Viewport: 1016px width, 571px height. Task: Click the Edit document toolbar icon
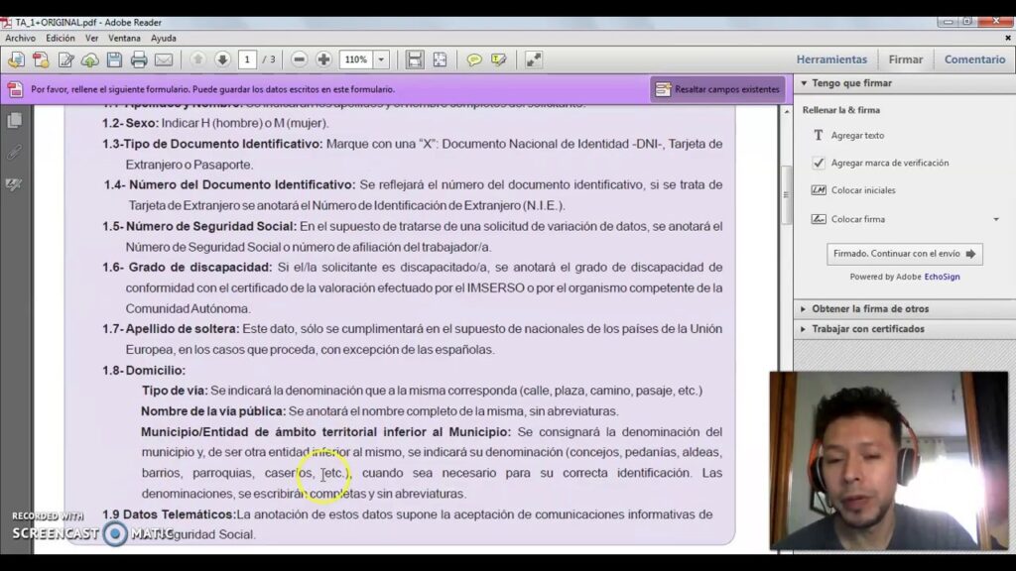(65, 59)
